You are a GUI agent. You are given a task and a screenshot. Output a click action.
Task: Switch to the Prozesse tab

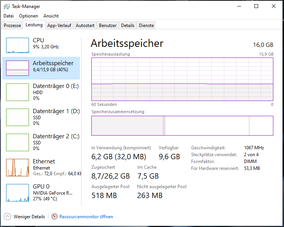(x=13, y=26)
